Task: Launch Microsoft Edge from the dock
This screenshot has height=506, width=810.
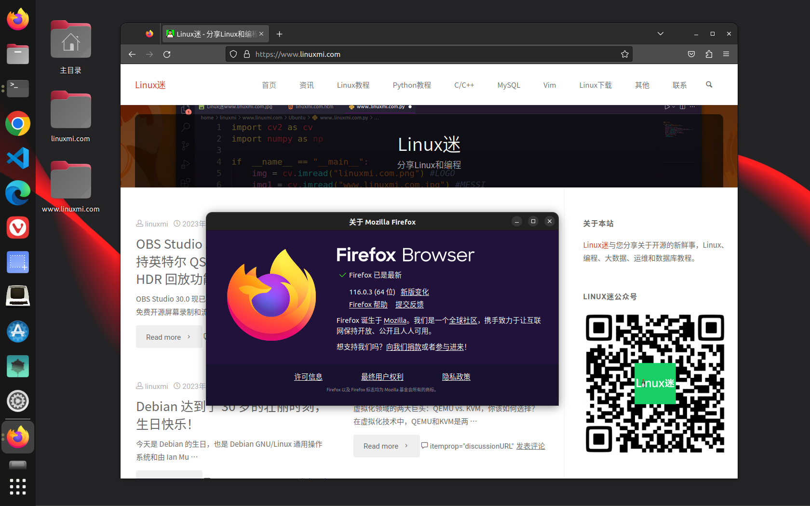Action: coord(18,193)
